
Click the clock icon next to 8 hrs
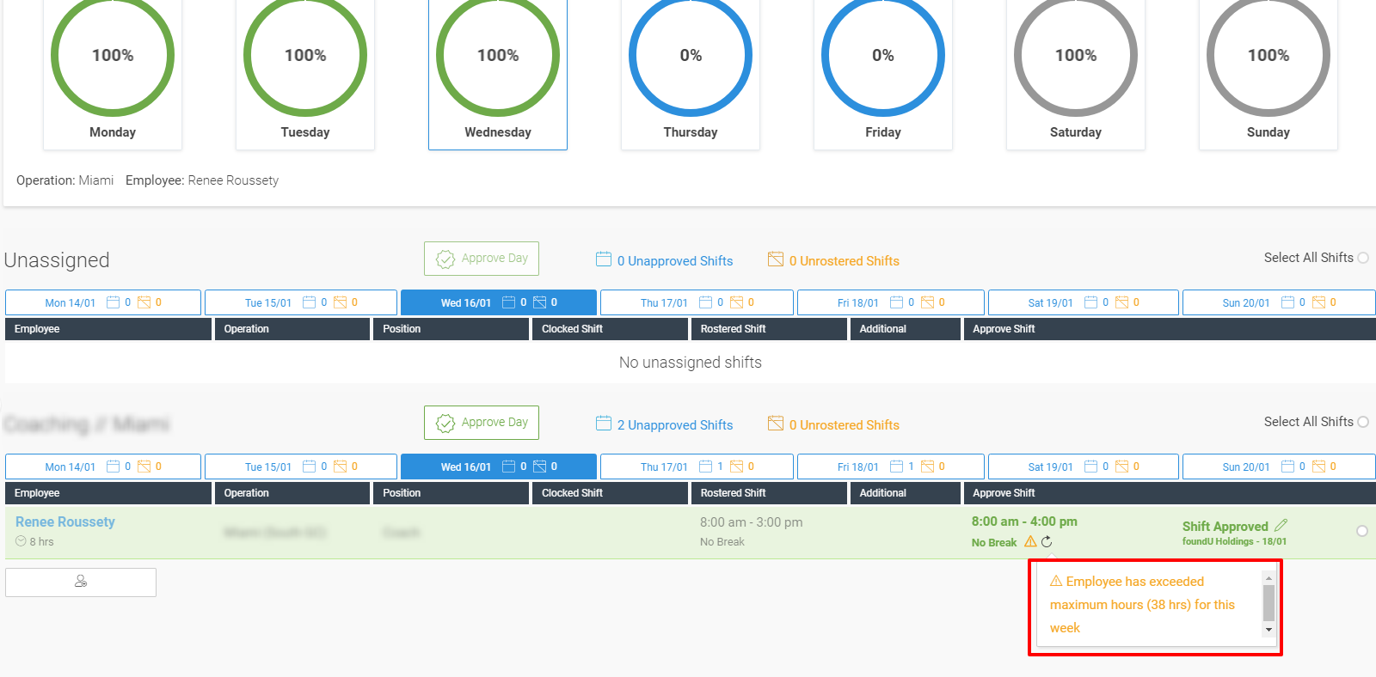pos(21,541)
